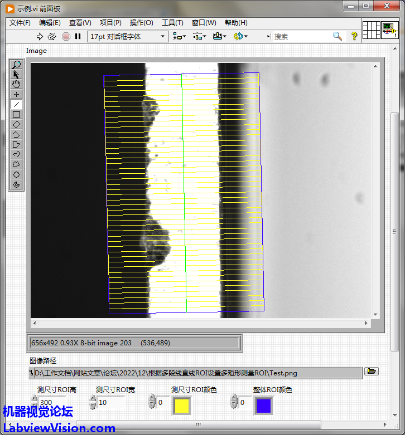Select the arrow Selection tool
Screen dimensions: 405x435
(17, 75)
